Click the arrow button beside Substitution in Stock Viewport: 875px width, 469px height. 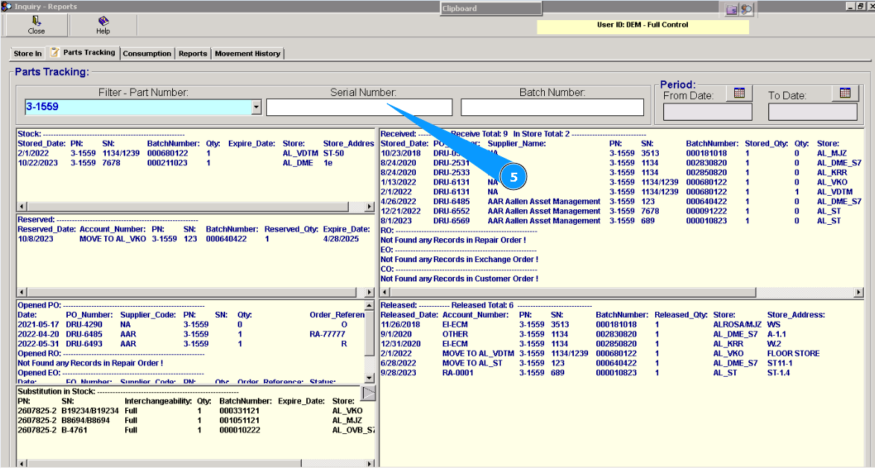tap(368, 393)
